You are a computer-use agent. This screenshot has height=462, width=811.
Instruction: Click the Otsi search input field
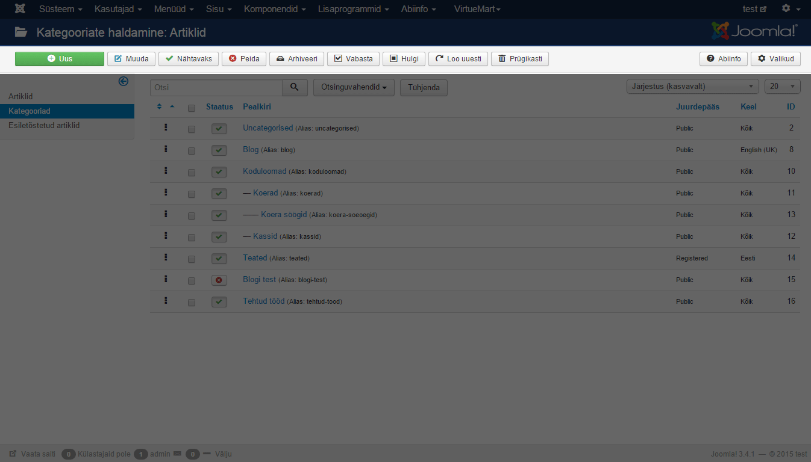216,87
